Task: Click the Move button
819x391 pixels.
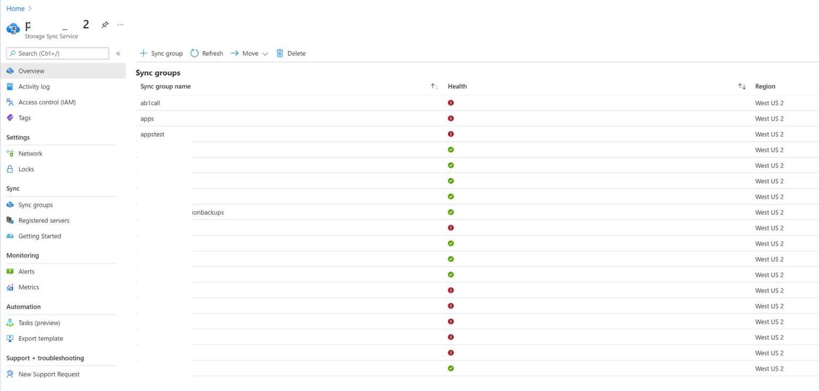Action: pyautogui.click(x=244, y=53)
